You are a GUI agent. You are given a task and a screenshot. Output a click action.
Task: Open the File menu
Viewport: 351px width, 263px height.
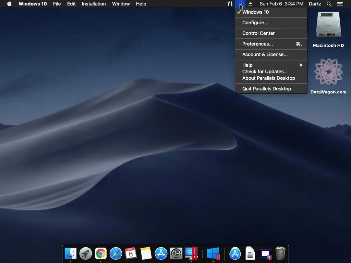(x=57, y=4)
